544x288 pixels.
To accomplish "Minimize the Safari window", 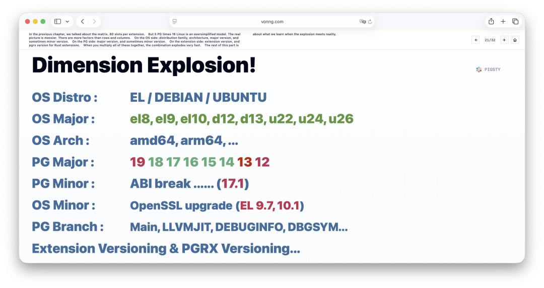I will pyautogui.click(x=35, y=22).
